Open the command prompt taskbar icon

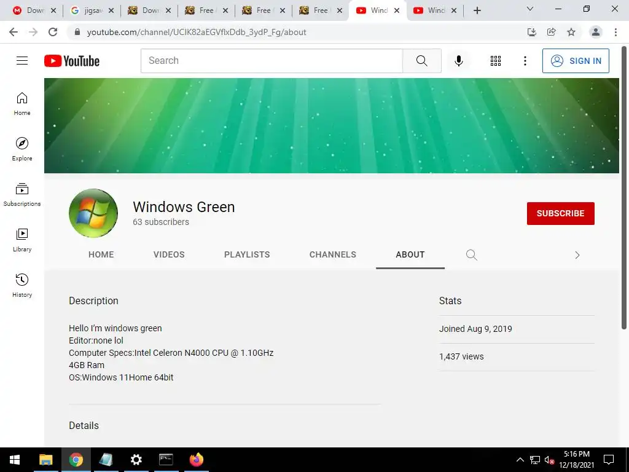(166, 460)
